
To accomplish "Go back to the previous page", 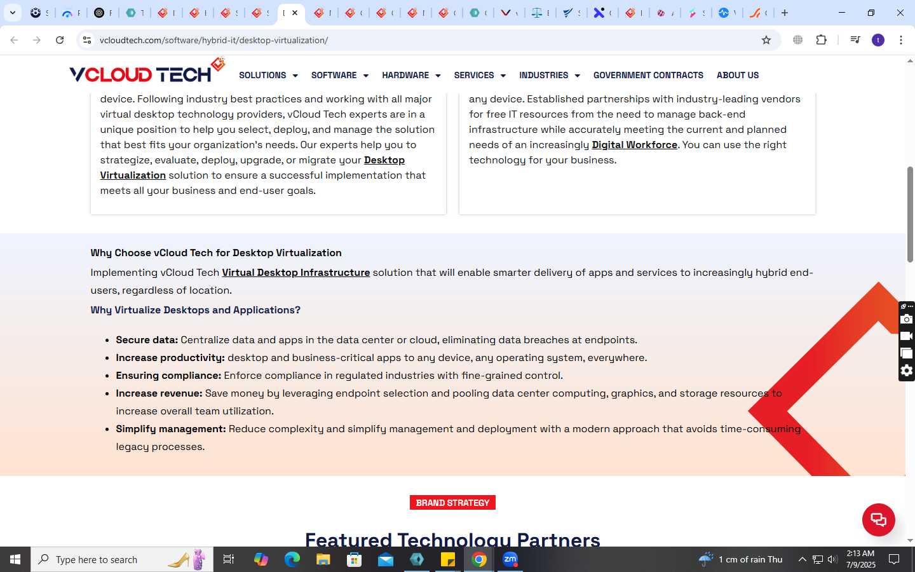I will pos(14,40).
